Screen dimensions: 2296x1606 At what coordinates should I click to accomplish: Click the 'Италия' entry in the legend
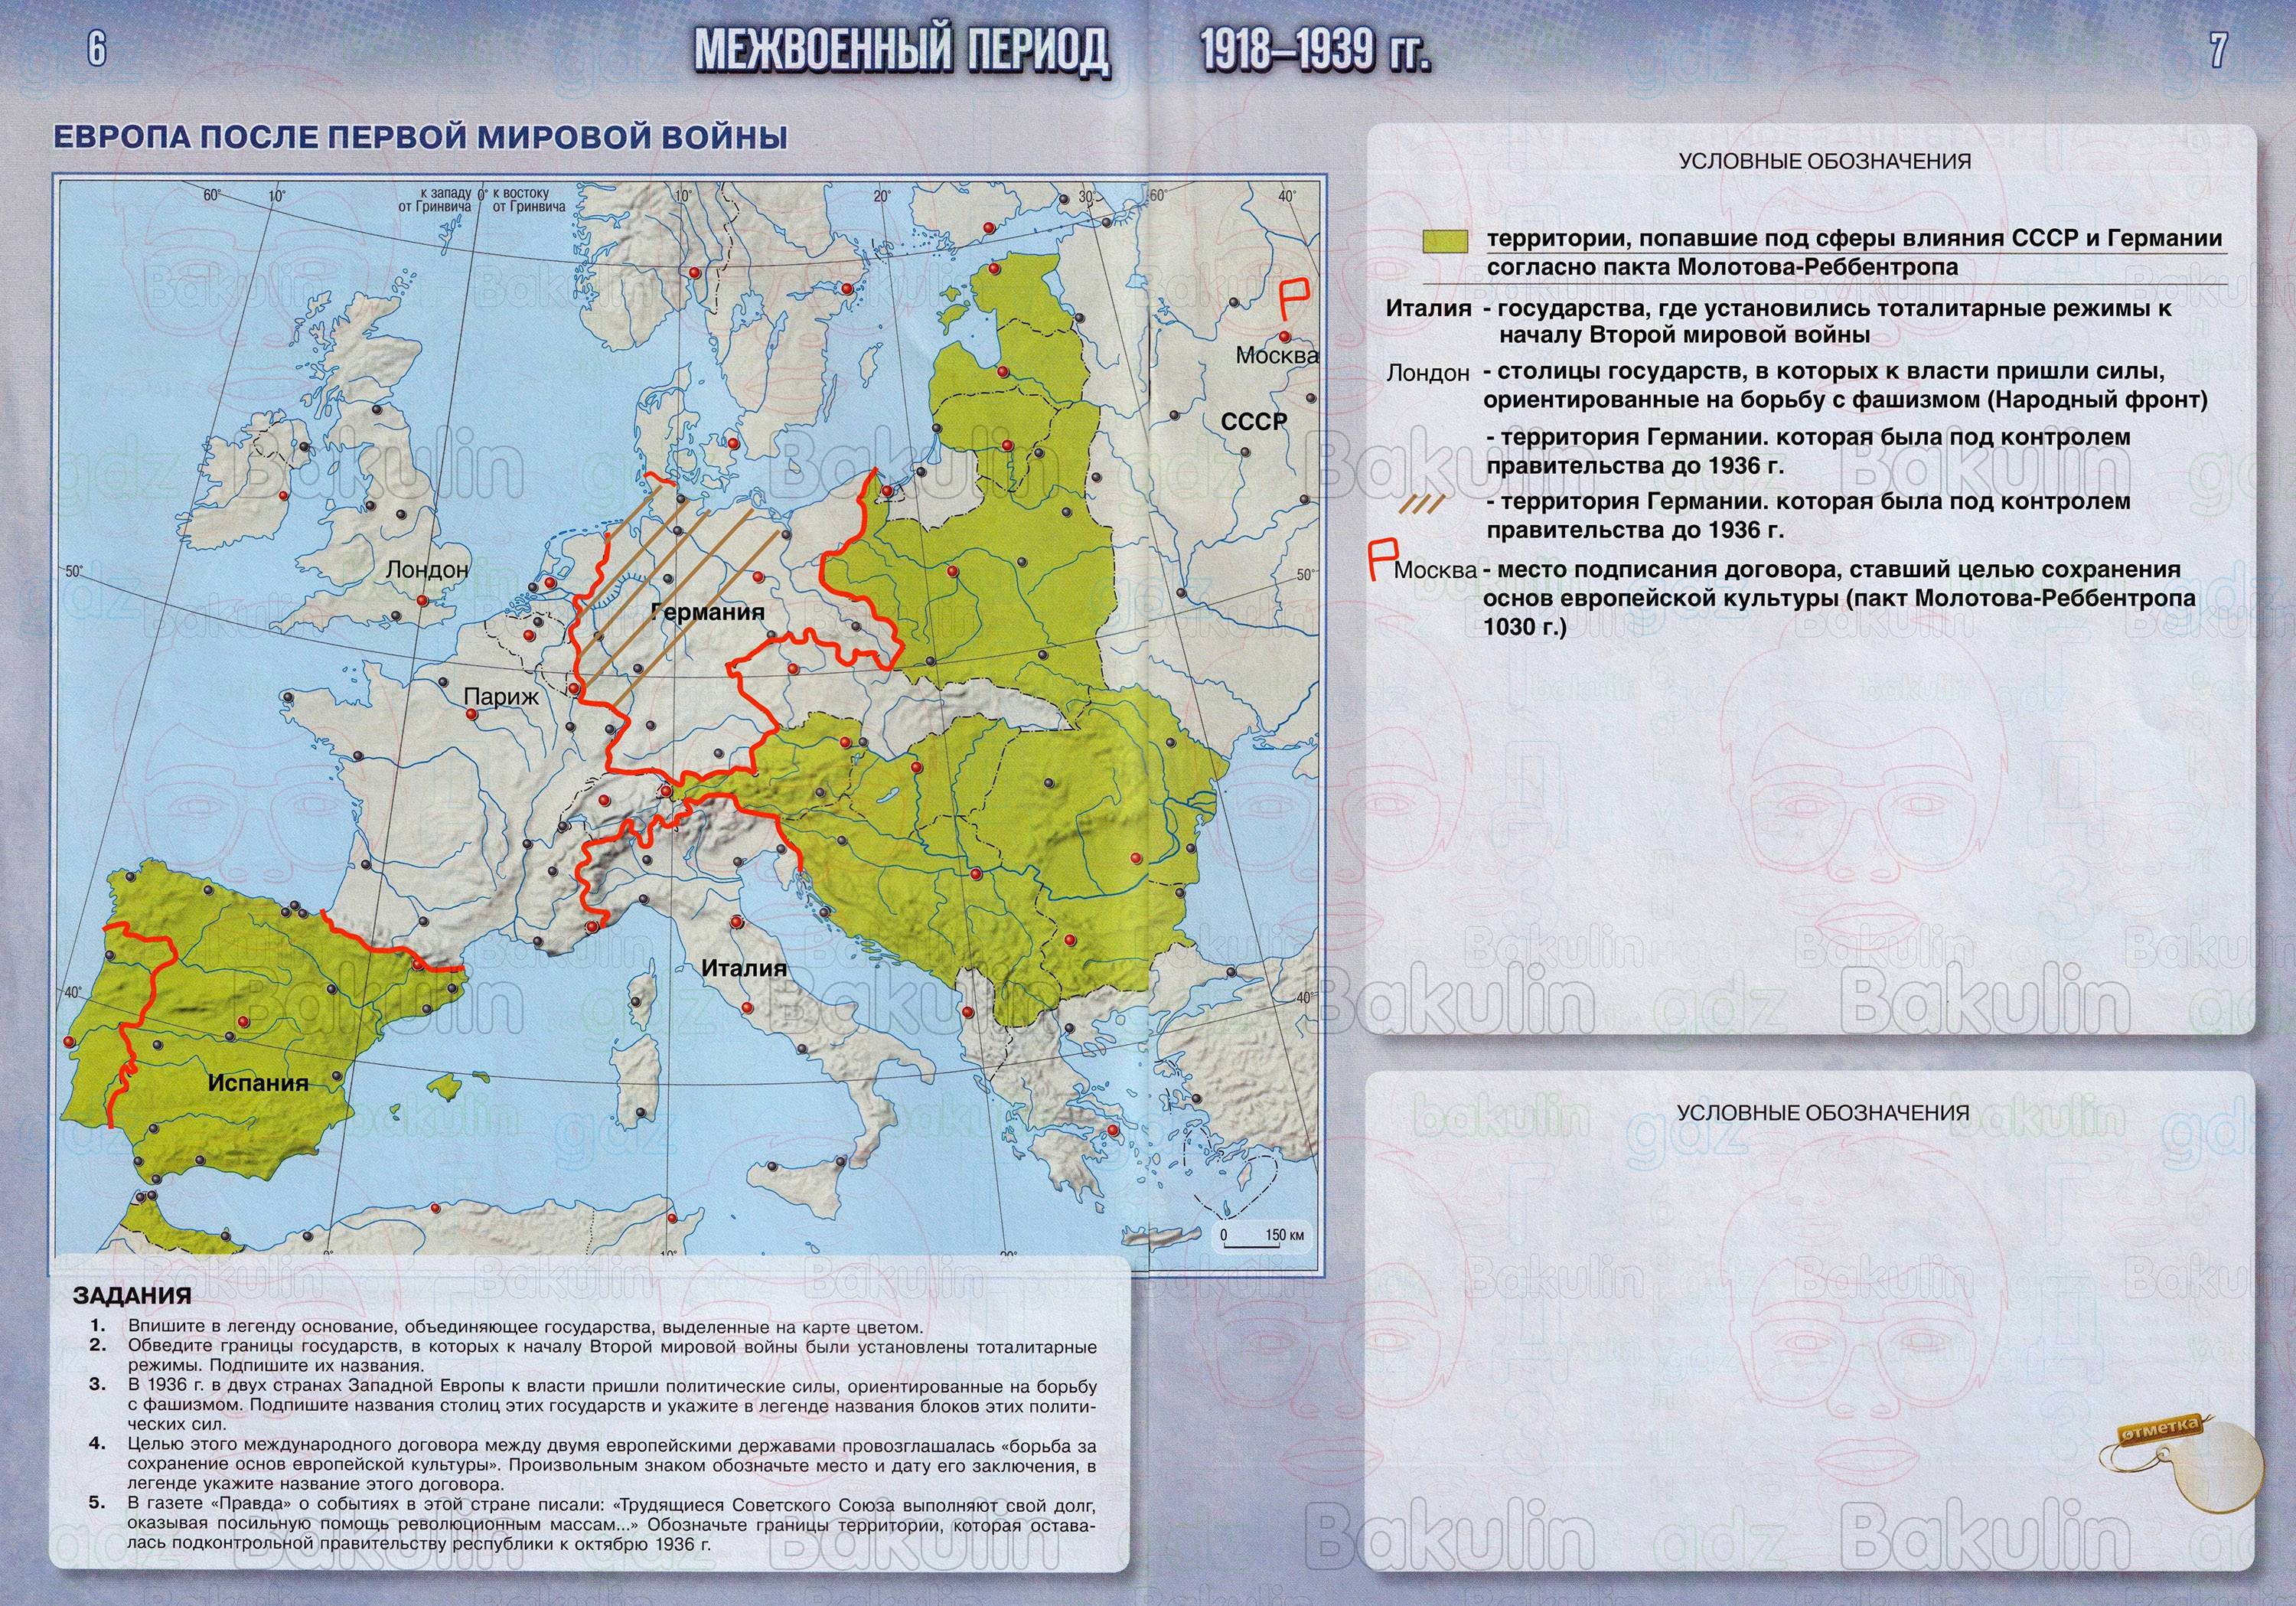(1428, 309)
